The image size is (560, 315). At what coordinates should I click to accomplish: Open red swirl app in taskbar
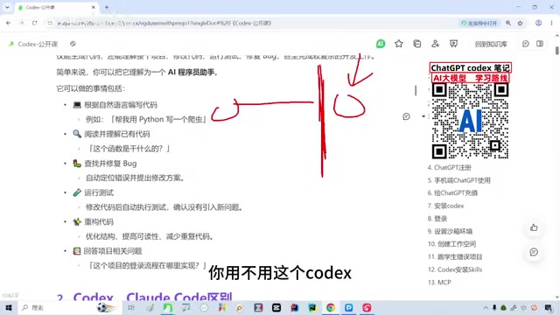[x=367, y=307]
